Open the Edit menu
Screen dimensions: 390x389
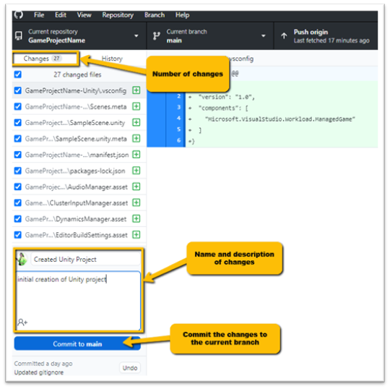(x=61, y=15)
